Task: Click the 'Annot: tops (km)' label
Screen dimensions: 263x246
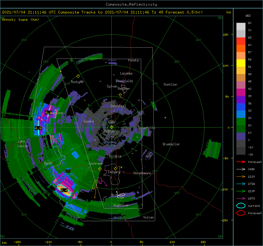Action: [x=20, y=20]
